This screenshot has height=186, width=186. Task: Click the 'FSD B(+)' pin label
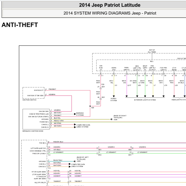[x=42, y=143]
